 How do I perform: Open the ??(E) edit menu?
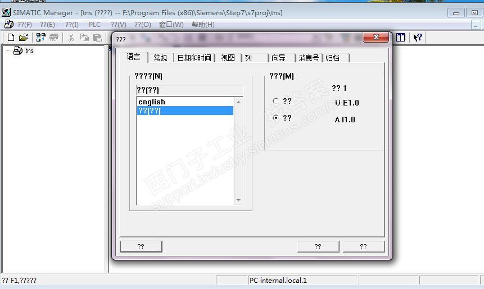[48, 24]
